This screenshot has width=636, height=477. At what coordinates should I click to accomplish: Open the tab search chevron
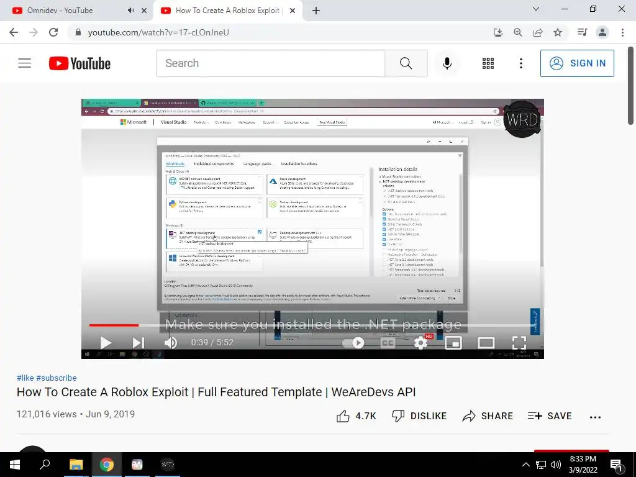pos(536,9)
